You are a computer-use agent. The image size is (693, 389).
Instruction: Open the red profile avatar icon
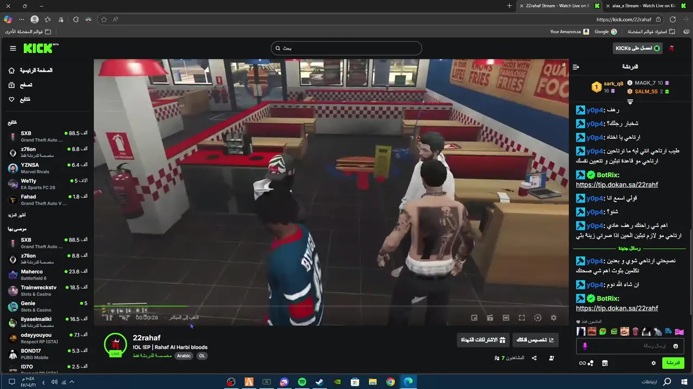click(x=671, y=48)
